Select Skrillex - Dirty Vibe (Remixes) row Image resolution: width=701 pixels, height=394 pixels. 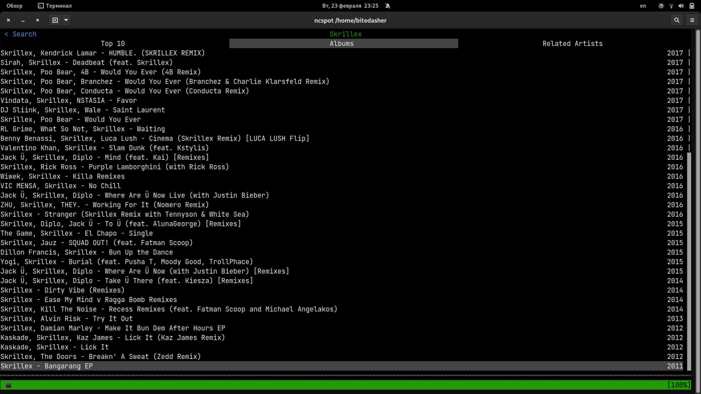342,290
